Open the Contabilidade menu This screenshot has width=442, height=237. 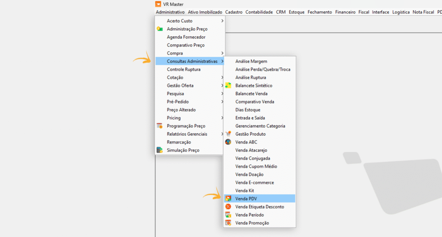point(259,12)
